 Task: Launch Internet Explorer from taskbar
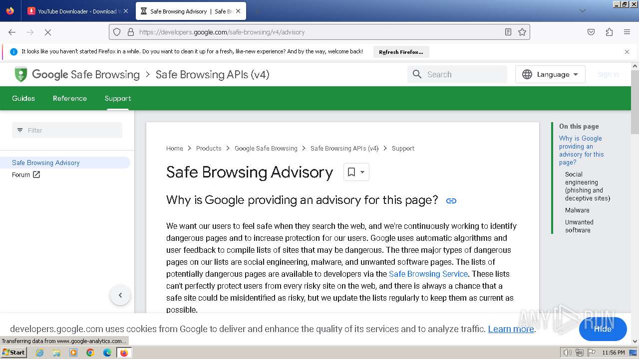[39, 353]
